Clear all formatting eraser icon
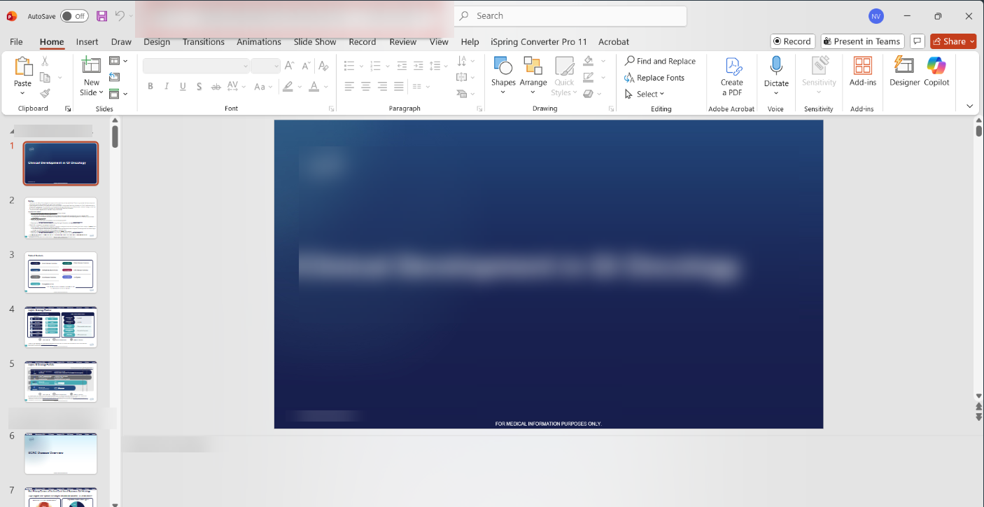Screen dimensions: 984x507 [x=323, y=66]
